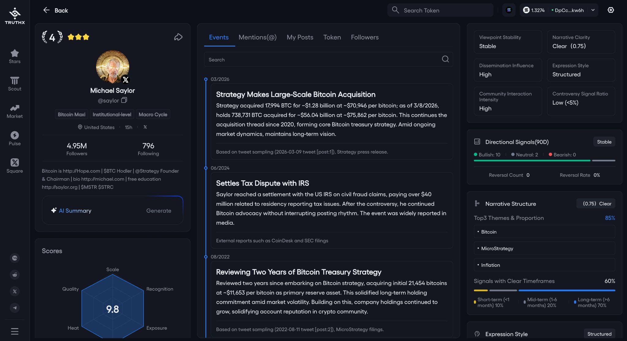Click the Telegram icon in sidebar
Screen dimensions: 627x341
tap(15, 308)
